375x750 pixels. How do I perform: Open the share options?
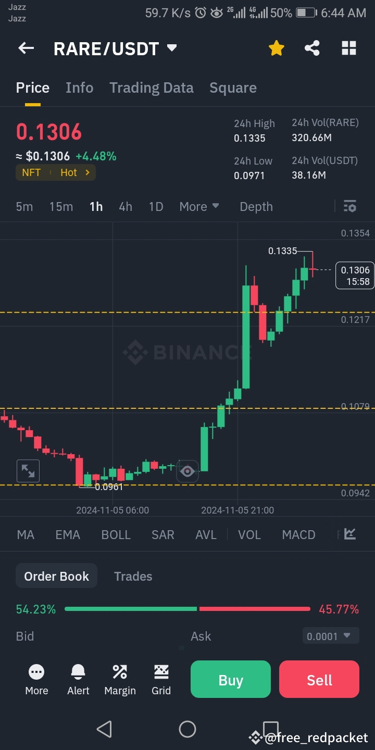(312, 48)
